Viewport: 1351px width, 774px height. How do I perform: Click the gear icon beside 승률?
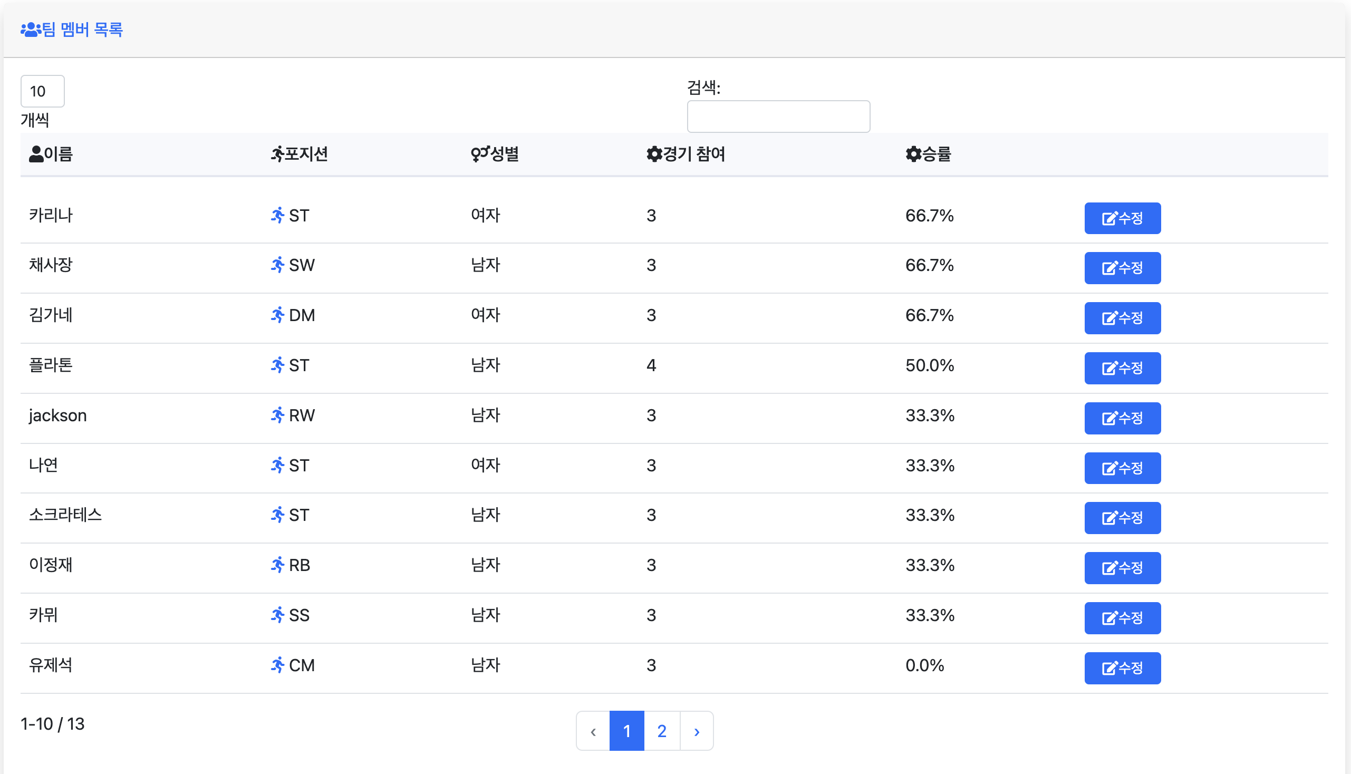913,154
